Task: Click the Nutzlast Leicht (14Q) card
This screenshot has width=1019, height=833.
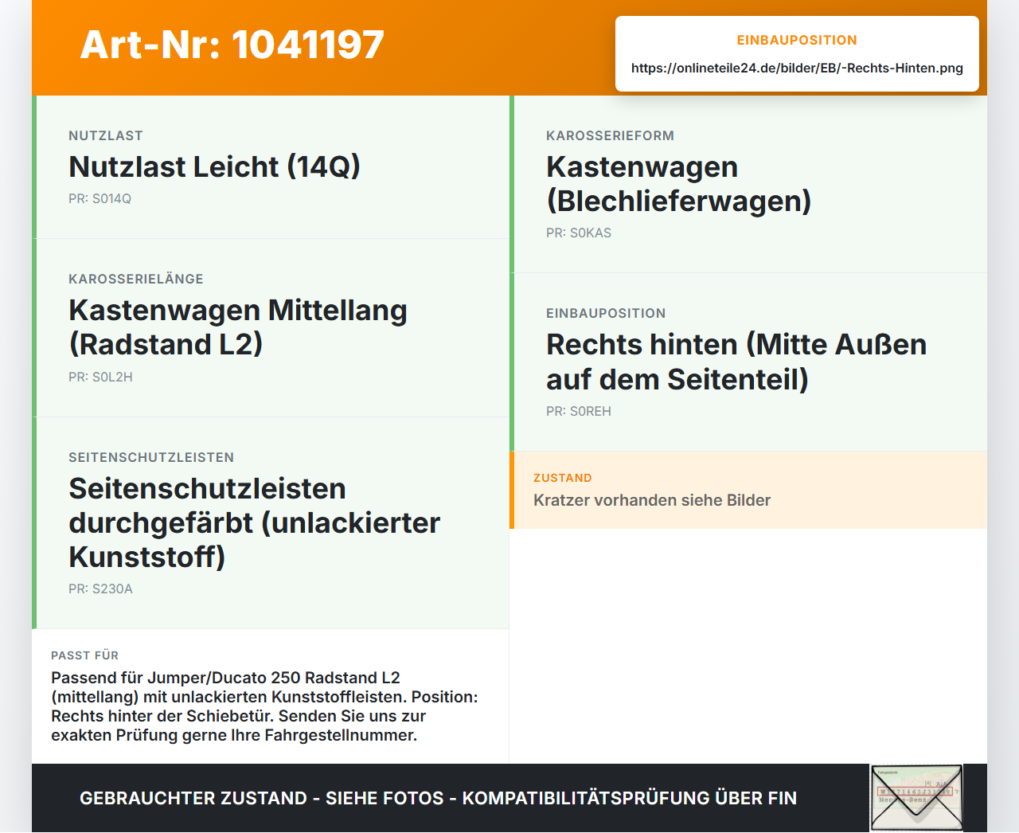Action: (271, 167)
